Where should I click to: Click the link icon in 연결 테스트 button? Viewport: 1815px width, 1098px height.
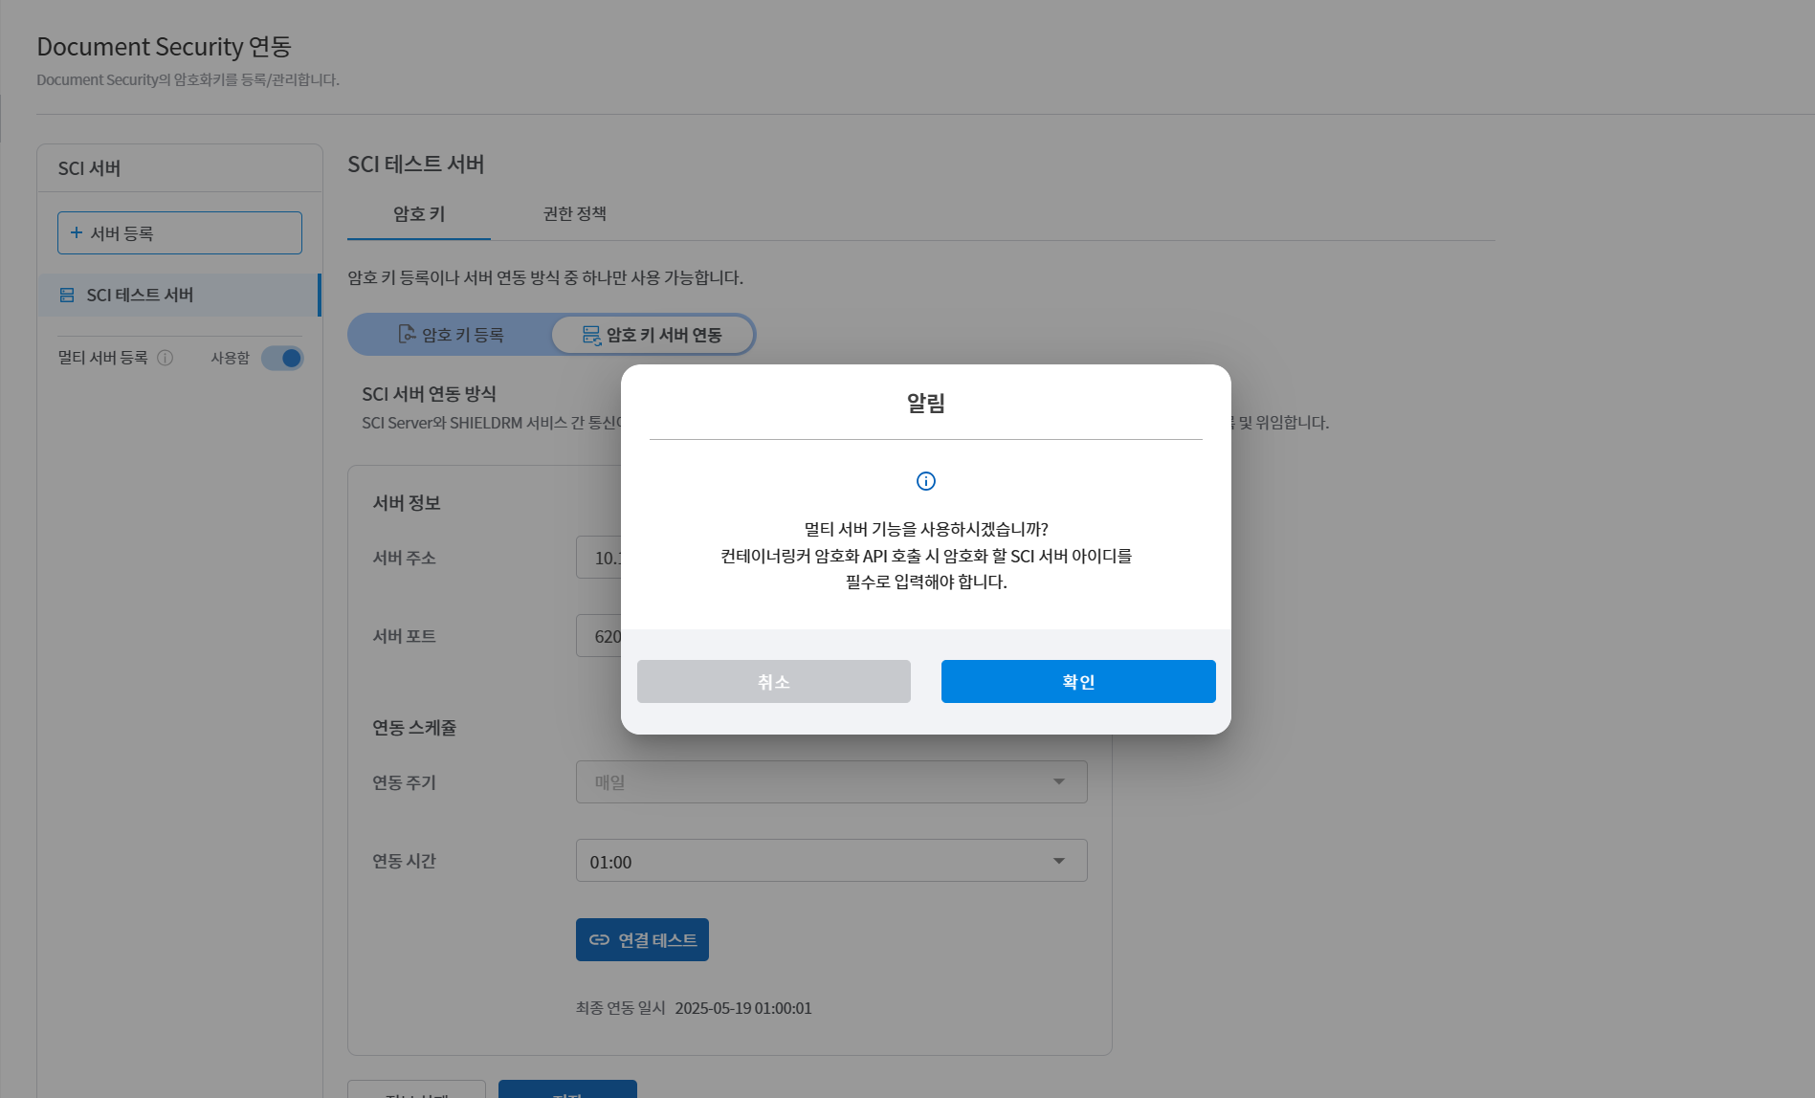tap(599, 939)
